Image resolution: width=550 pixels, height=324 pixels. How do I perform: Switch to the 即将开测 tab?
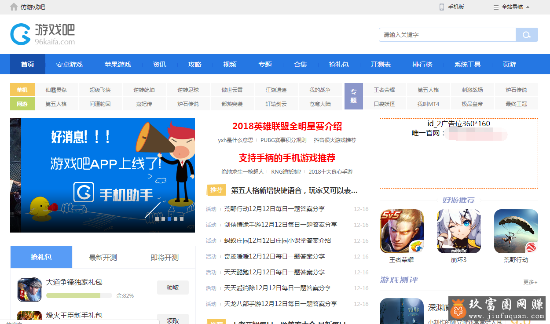[x=165, y=257]
